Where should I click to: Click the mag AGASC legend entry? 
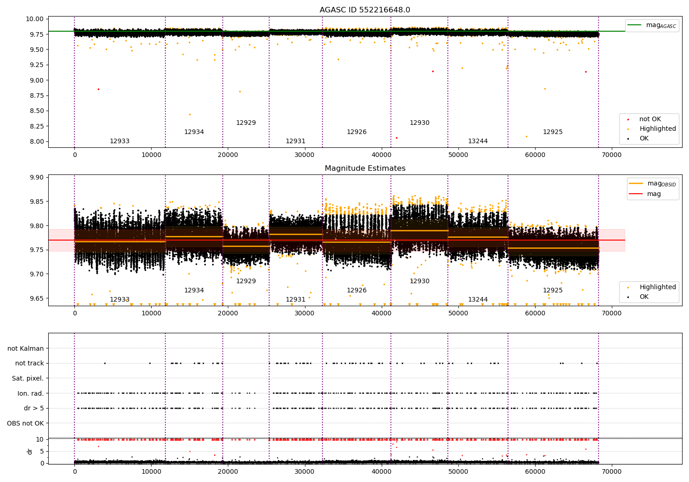tap(652, 25)
